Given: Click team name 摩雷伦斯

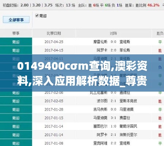Looking at the screenshot, I should pos(100,42).
